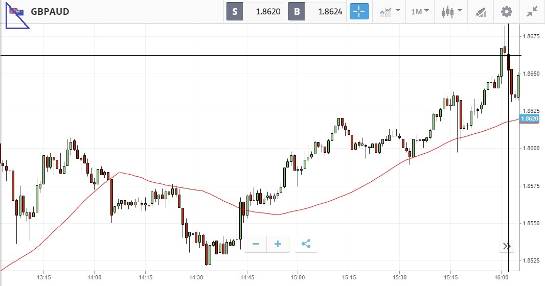Click the blue 1.8620 current price tag
The height and width of the screenshot is (286, 545).
(529, 118)
